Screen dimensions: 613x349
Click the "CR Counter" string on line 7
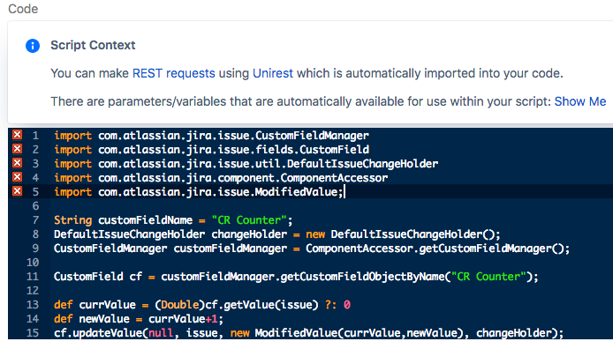249,220
